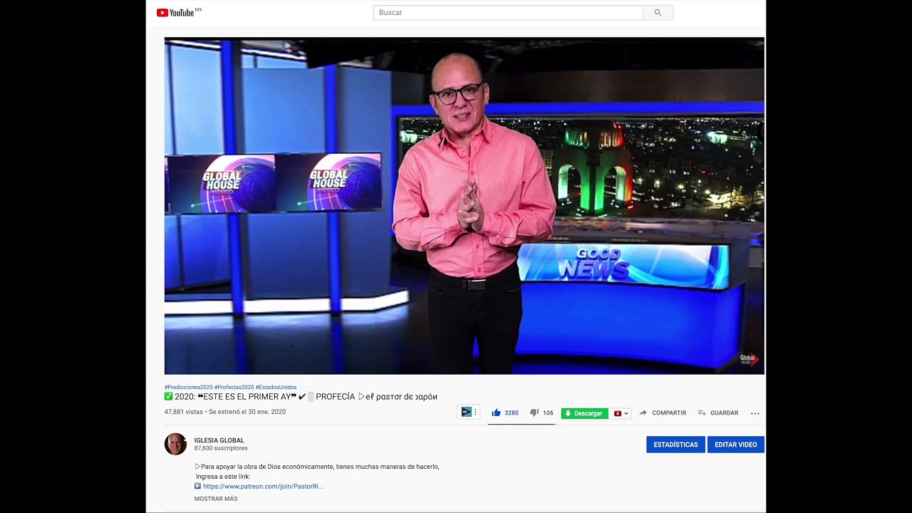912x513 pixels.
Task: Click the Global House watermark in the video
Action: (x=749, y=359)
